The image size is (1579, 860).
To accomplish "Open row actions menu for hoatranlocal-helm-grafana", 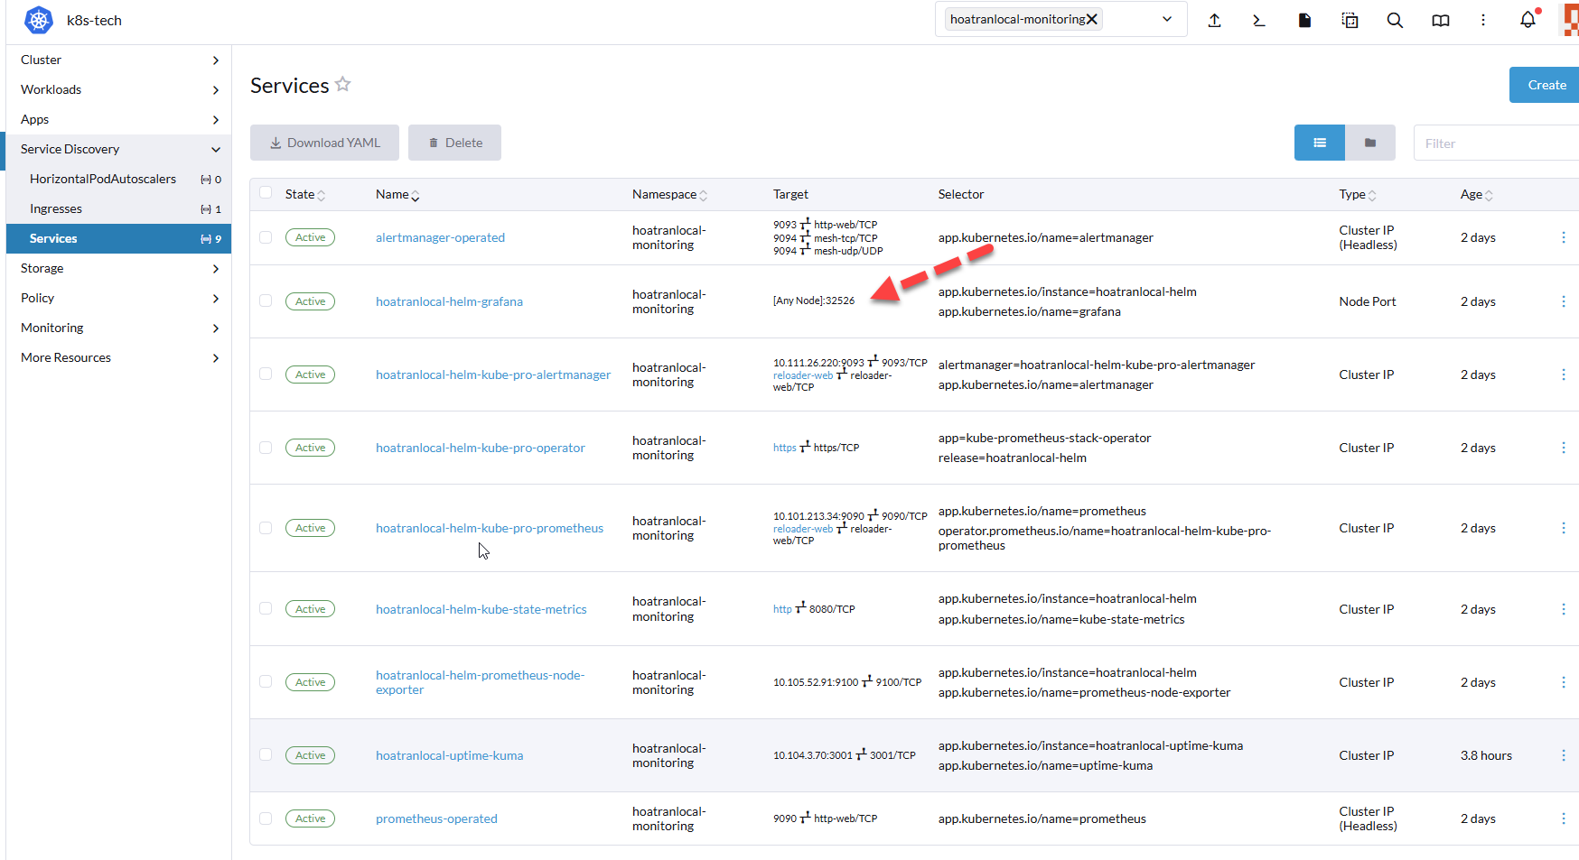I will point(1563,301).
